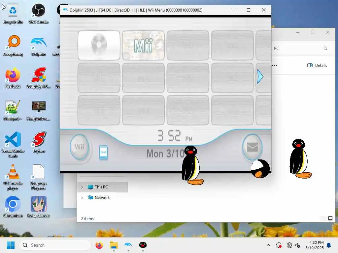Select the Pingu app taskbar icon
Screen dimensions: 338x253
(x=143, y=245)
